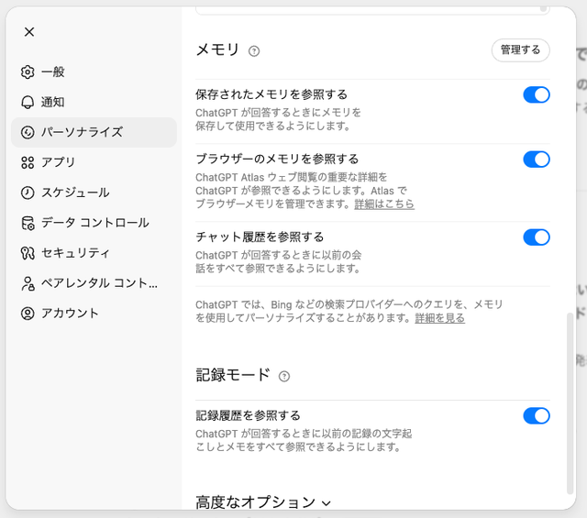This screenshot has width=587, height=518.
Task: Click the ペアレンタル コントロール person-lock icon
Action: (x=28, y=283)
